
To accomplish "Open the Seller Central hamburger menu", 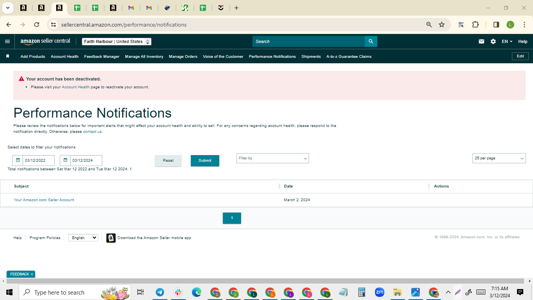I will point(7,41).
